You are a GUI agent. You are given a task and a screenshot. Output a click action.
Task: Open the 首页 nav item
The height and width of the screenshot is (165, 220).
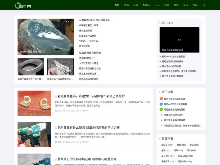point(117,5)
